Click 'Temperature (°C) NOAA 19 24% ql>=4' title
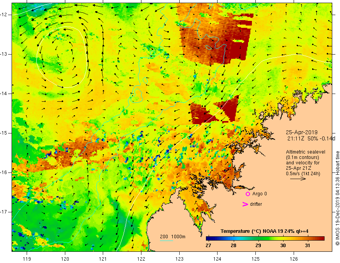Screen dimensions: 340x263 pos(265,231)
